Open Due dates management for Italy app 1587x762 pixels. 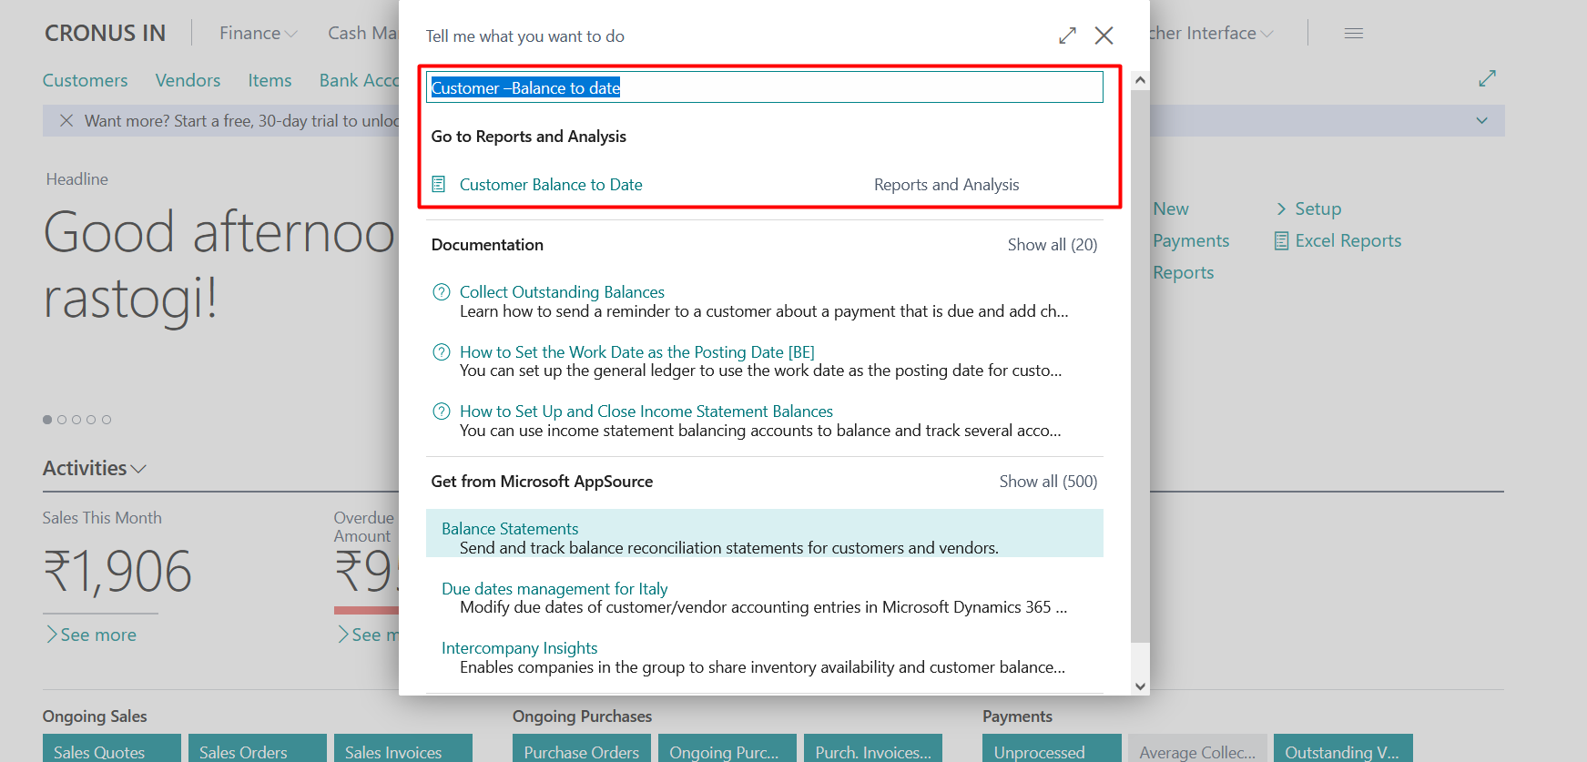point(554,589)
